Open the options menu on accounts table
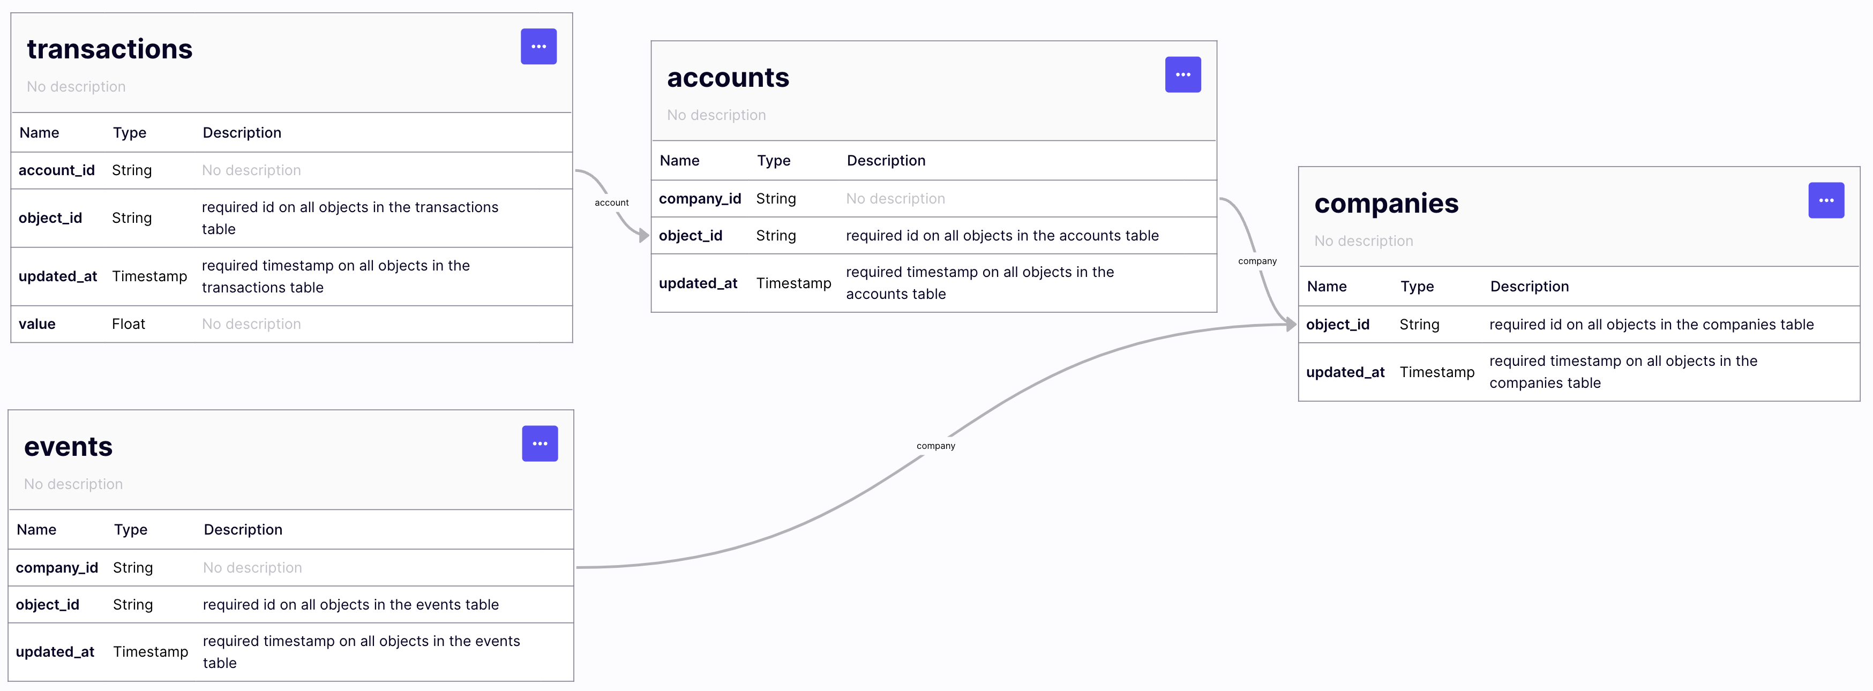The width and height of the screenshot is (1873, 691). (1182, 74)
